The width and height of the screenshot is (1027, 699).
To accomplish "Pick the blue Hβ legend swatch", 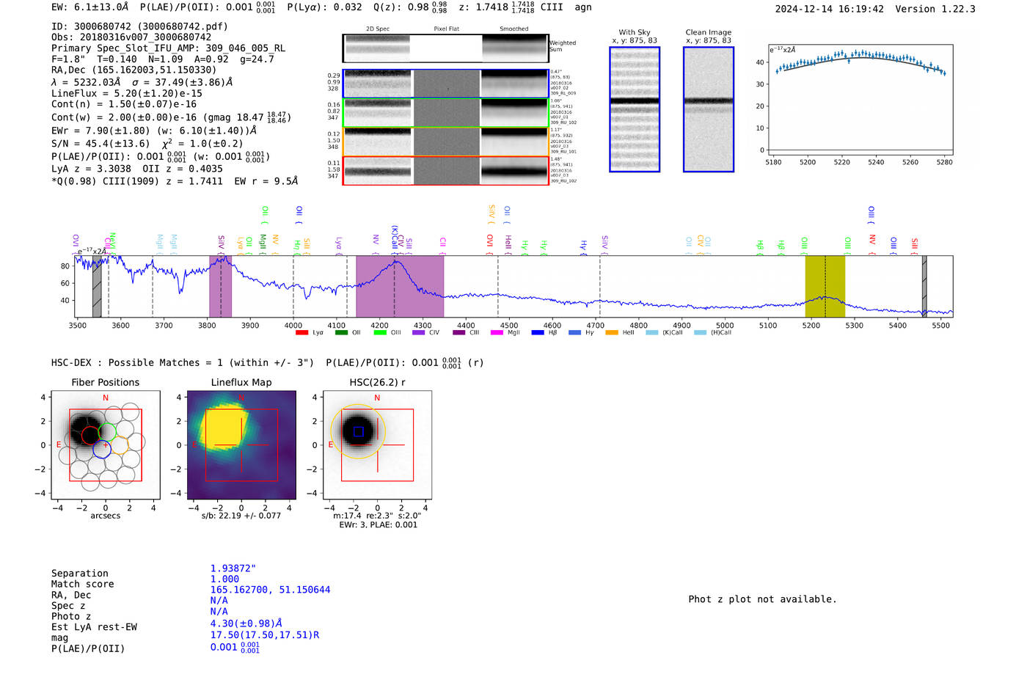I will pyautogui.click(x=538, y=333).
